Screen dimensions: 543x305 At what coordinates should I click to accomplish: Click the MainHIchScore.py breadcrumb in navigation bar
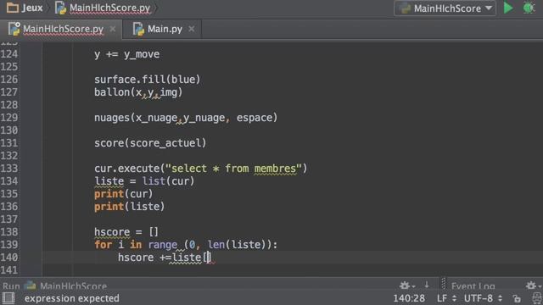[x=103, y=8]
